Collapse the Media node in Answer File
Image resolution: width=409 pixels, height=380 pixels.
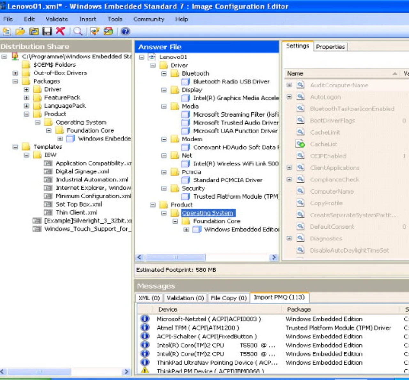[x=164, y=106]
